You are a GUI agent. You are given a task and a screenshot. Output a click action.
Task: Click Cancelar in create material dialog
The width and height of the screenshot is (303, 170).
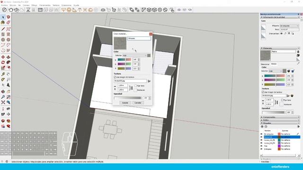[x=138, y=103]
